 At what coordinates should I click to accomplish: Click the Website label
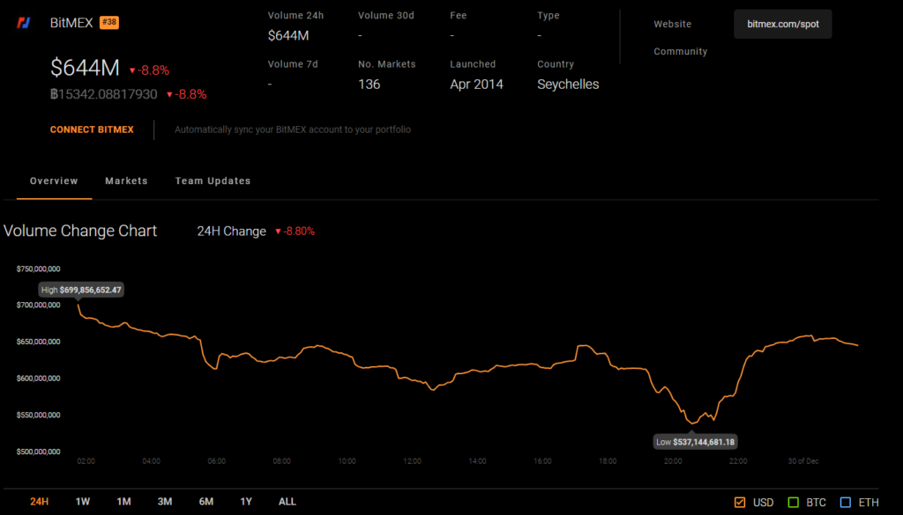(x=672, y=24)
